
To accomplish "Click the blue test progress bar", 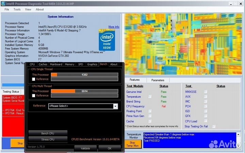I will pos(13,85).
